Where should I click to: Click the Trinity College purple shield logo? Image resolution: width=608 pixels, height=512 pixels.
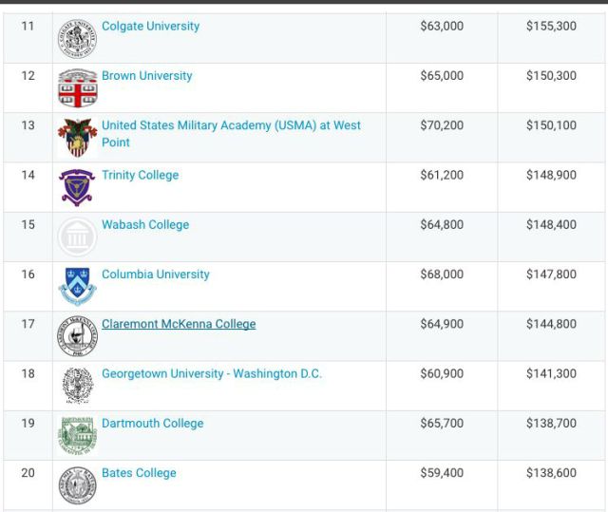tap(77, 187)
